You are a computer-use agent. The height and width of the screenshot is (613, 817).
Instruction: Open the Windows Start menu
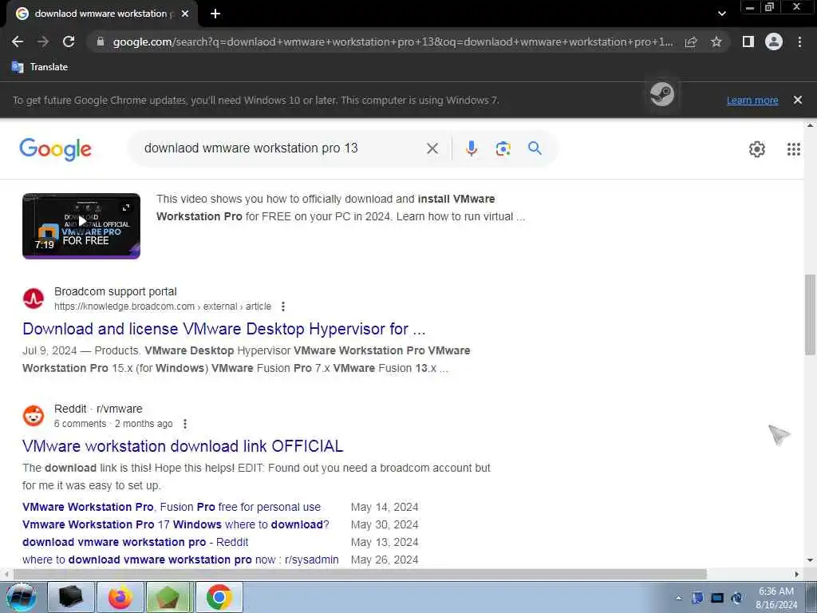(21, 597)
